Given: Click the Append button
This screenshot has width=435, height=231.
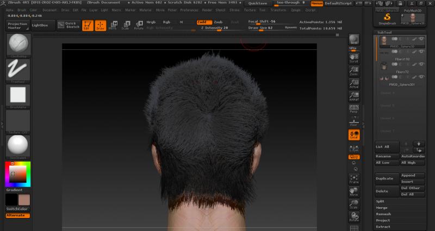Looking at the screenshot, I should pos(413,175).
